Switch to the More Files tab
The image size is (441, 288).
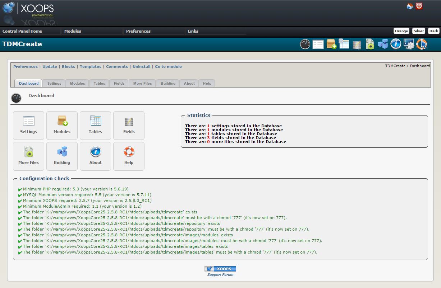pos(142,83)
